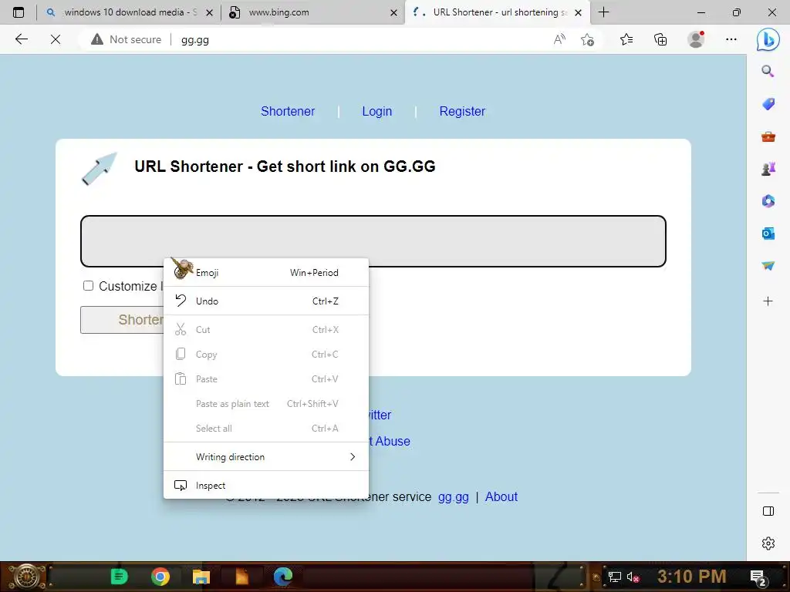Screen dimensions: 790x592
Task: Open a new browser tab
Action: pyautogui.click(x=603, y=12)
